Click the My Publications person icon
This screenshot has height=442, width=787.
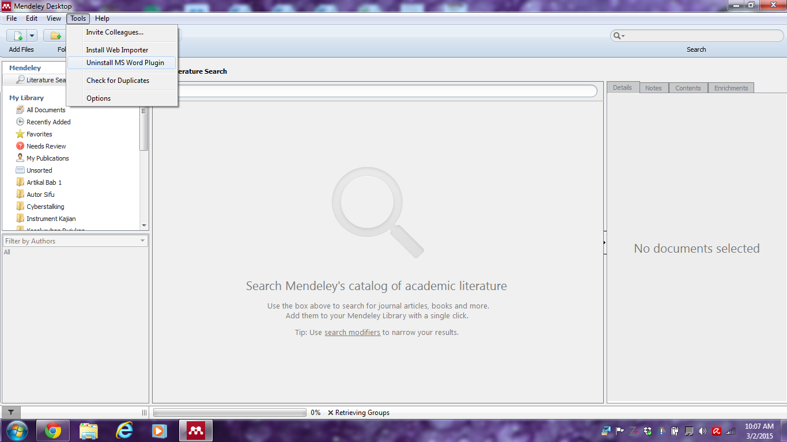click(20, 158)
